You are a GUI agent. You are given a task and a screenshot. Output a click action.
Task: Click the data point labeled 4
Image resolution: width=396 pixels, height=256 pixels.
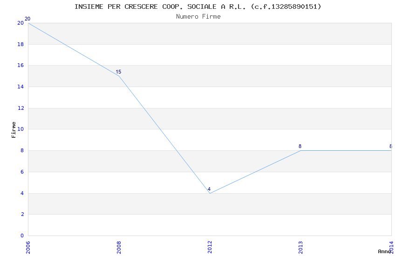(x=210, y=193)
